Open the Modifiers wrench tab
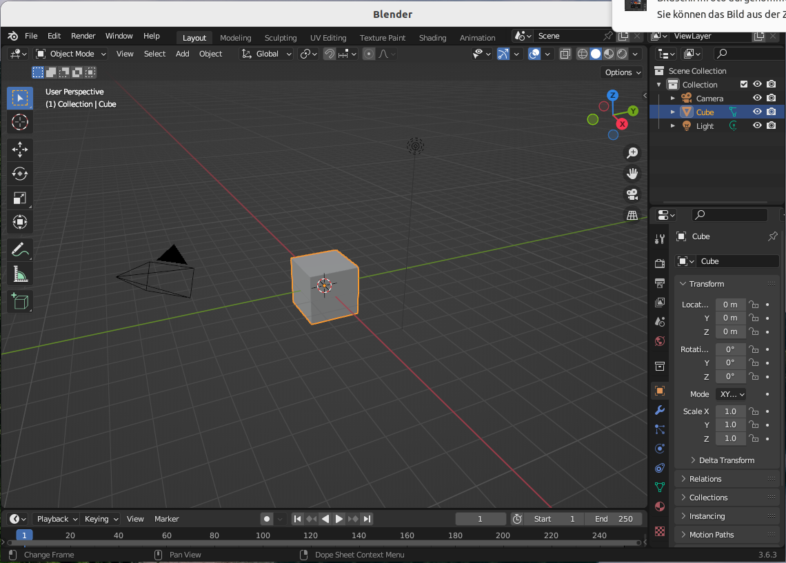The width and height of the screenshot is (786, 563). (x=660, y=410)
